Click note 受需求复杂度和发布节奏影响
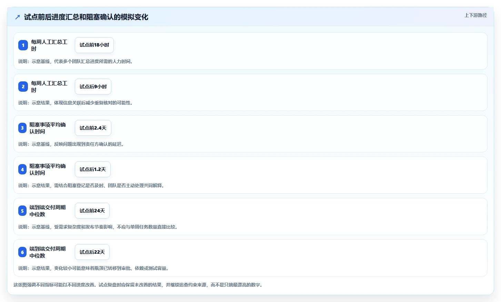The image size is (501, 302). 83,227
